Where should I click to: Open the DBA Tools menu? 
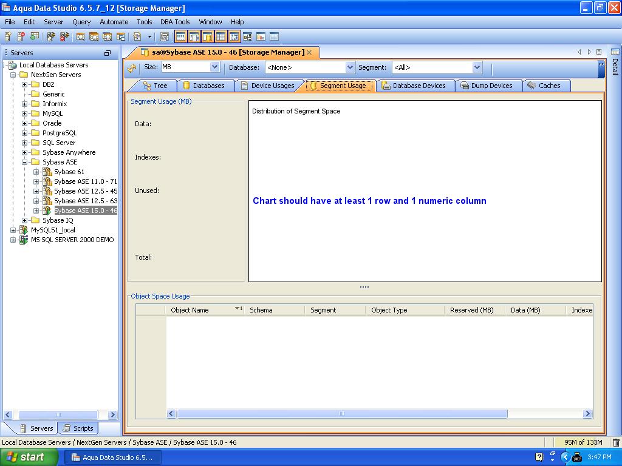(x=175, y=22)
